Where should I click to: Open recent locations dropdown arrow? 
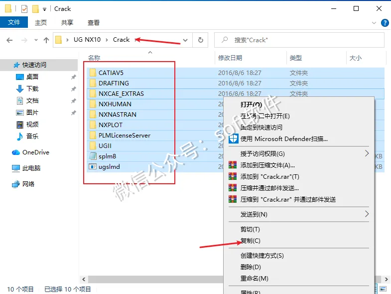36,40
